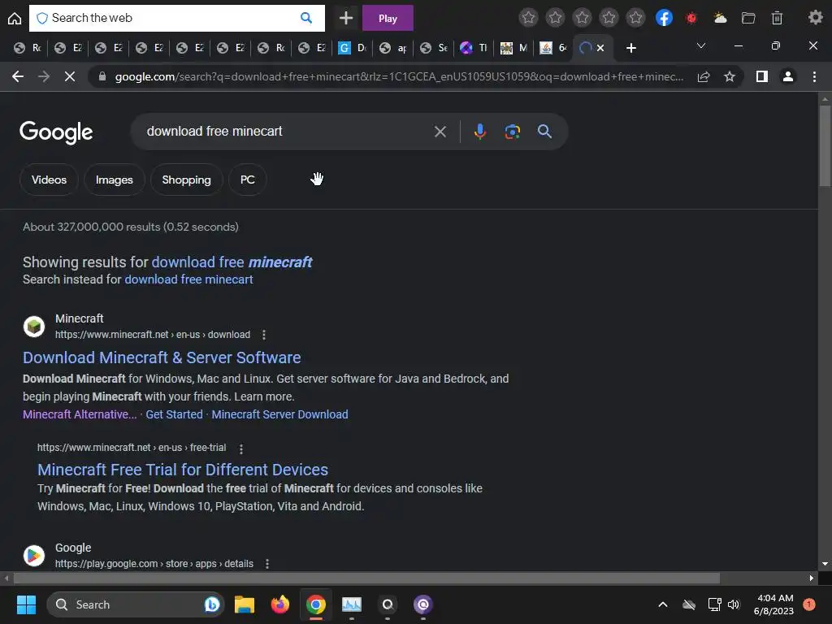Open the 'download free minecraft' suggested link
This screenshot has width=832, height=624.
[232, 262]
